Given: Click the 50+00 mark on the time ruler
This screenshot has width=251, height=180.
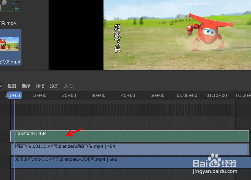Looking at the screenshot, I should (157, 96).
